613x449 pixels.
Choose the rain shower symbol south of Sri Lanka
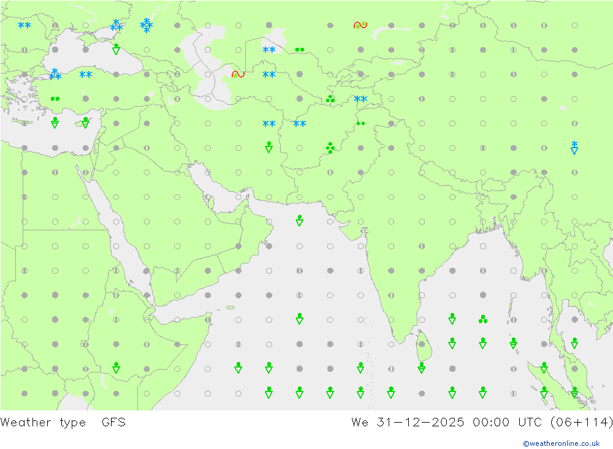[422, 368]
